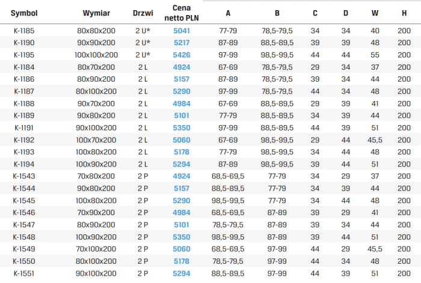The image size is (421, 283).
Task: Select price 5294 in the K-1551 row
Action: point(182,273)
